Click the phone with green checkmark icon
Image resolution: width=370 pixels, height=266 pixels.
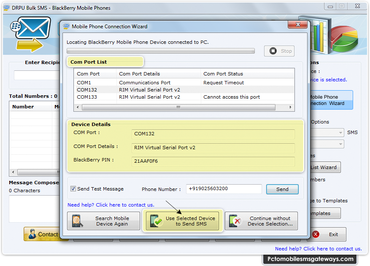coord(156,221)
